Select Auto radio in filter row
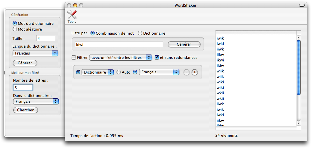This screenshot has width=311, height=148. [x=118, y=72]
